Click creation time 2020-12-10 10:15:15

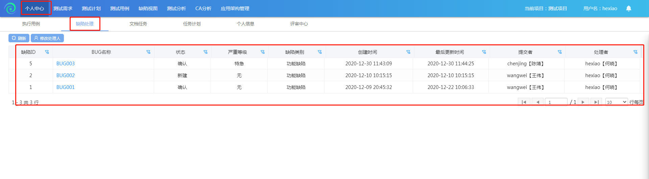(369, 75)
